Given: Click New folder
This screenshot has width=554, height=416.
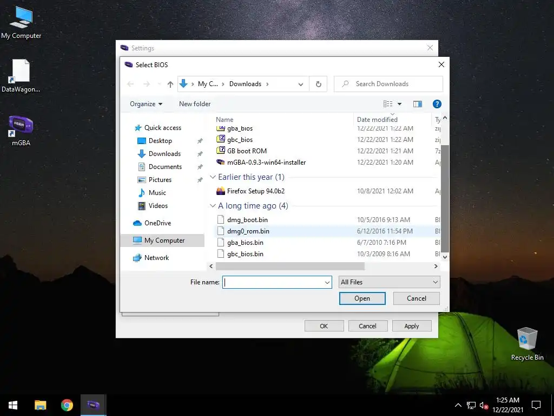Looking at the screenshot, I should click(195, 104).
